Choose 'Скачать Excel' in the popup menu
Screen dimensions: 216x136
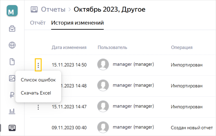tap(36, 93)
